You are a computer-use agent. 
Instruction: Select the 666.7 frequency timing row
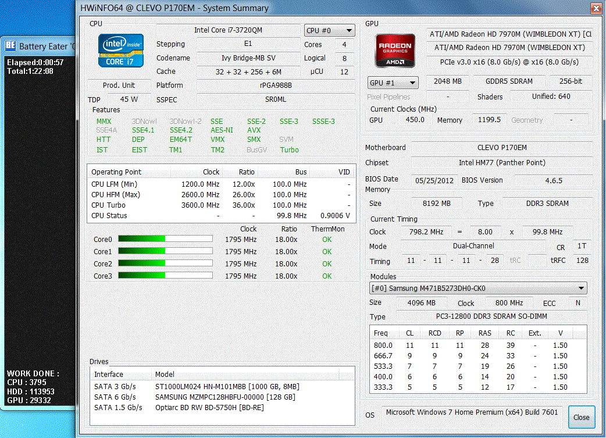click(478, 355)
